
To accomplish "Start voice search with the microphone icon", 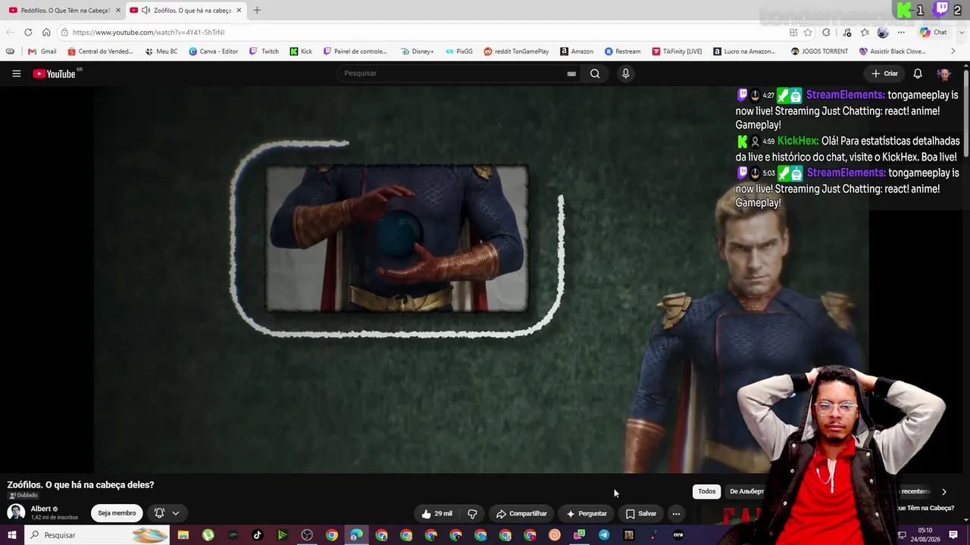I will [x=625, y=73].
